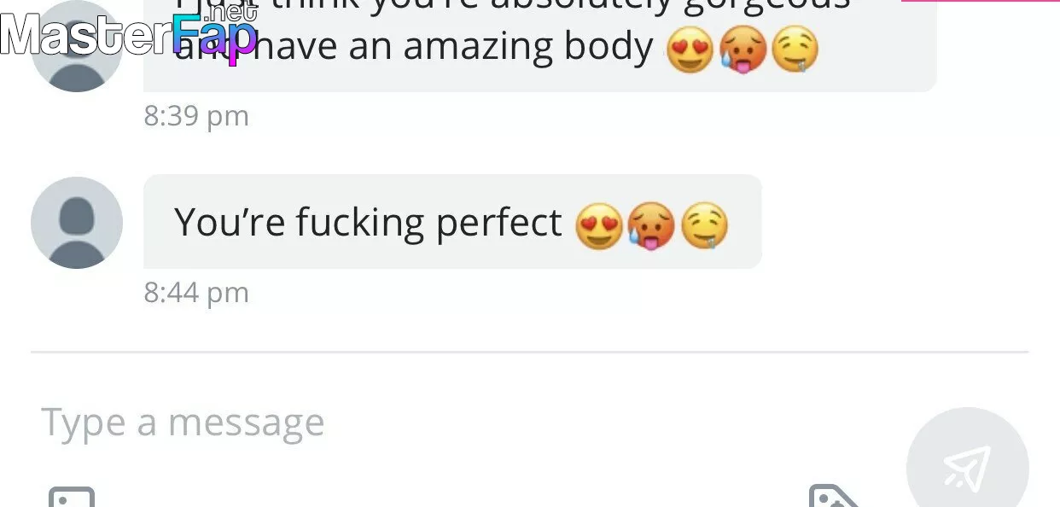Click heart-eyes emoji in perfect message

tap(599, 226)
